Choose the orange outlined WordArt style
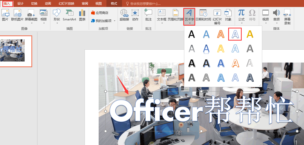The width and height of the screenshot is (304, 145). pyautogui.click(x=221, y=34)
